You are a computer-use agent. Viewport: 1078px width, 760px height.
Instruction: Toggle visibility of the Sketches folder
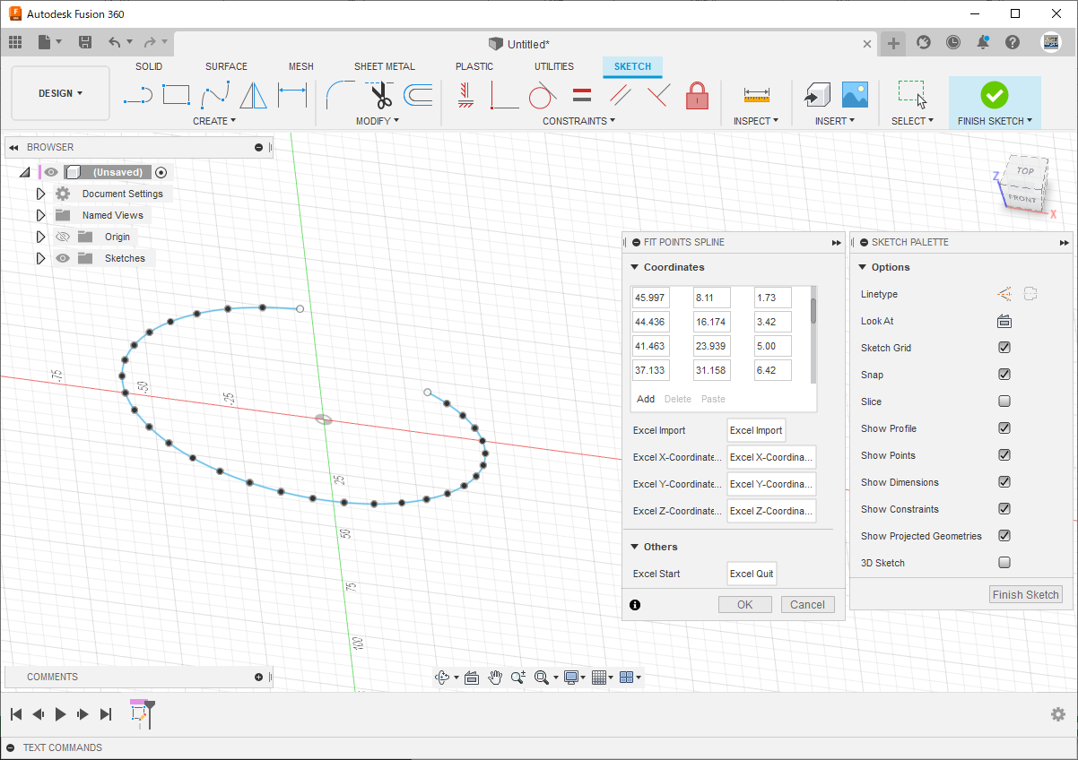coord(63,258)
